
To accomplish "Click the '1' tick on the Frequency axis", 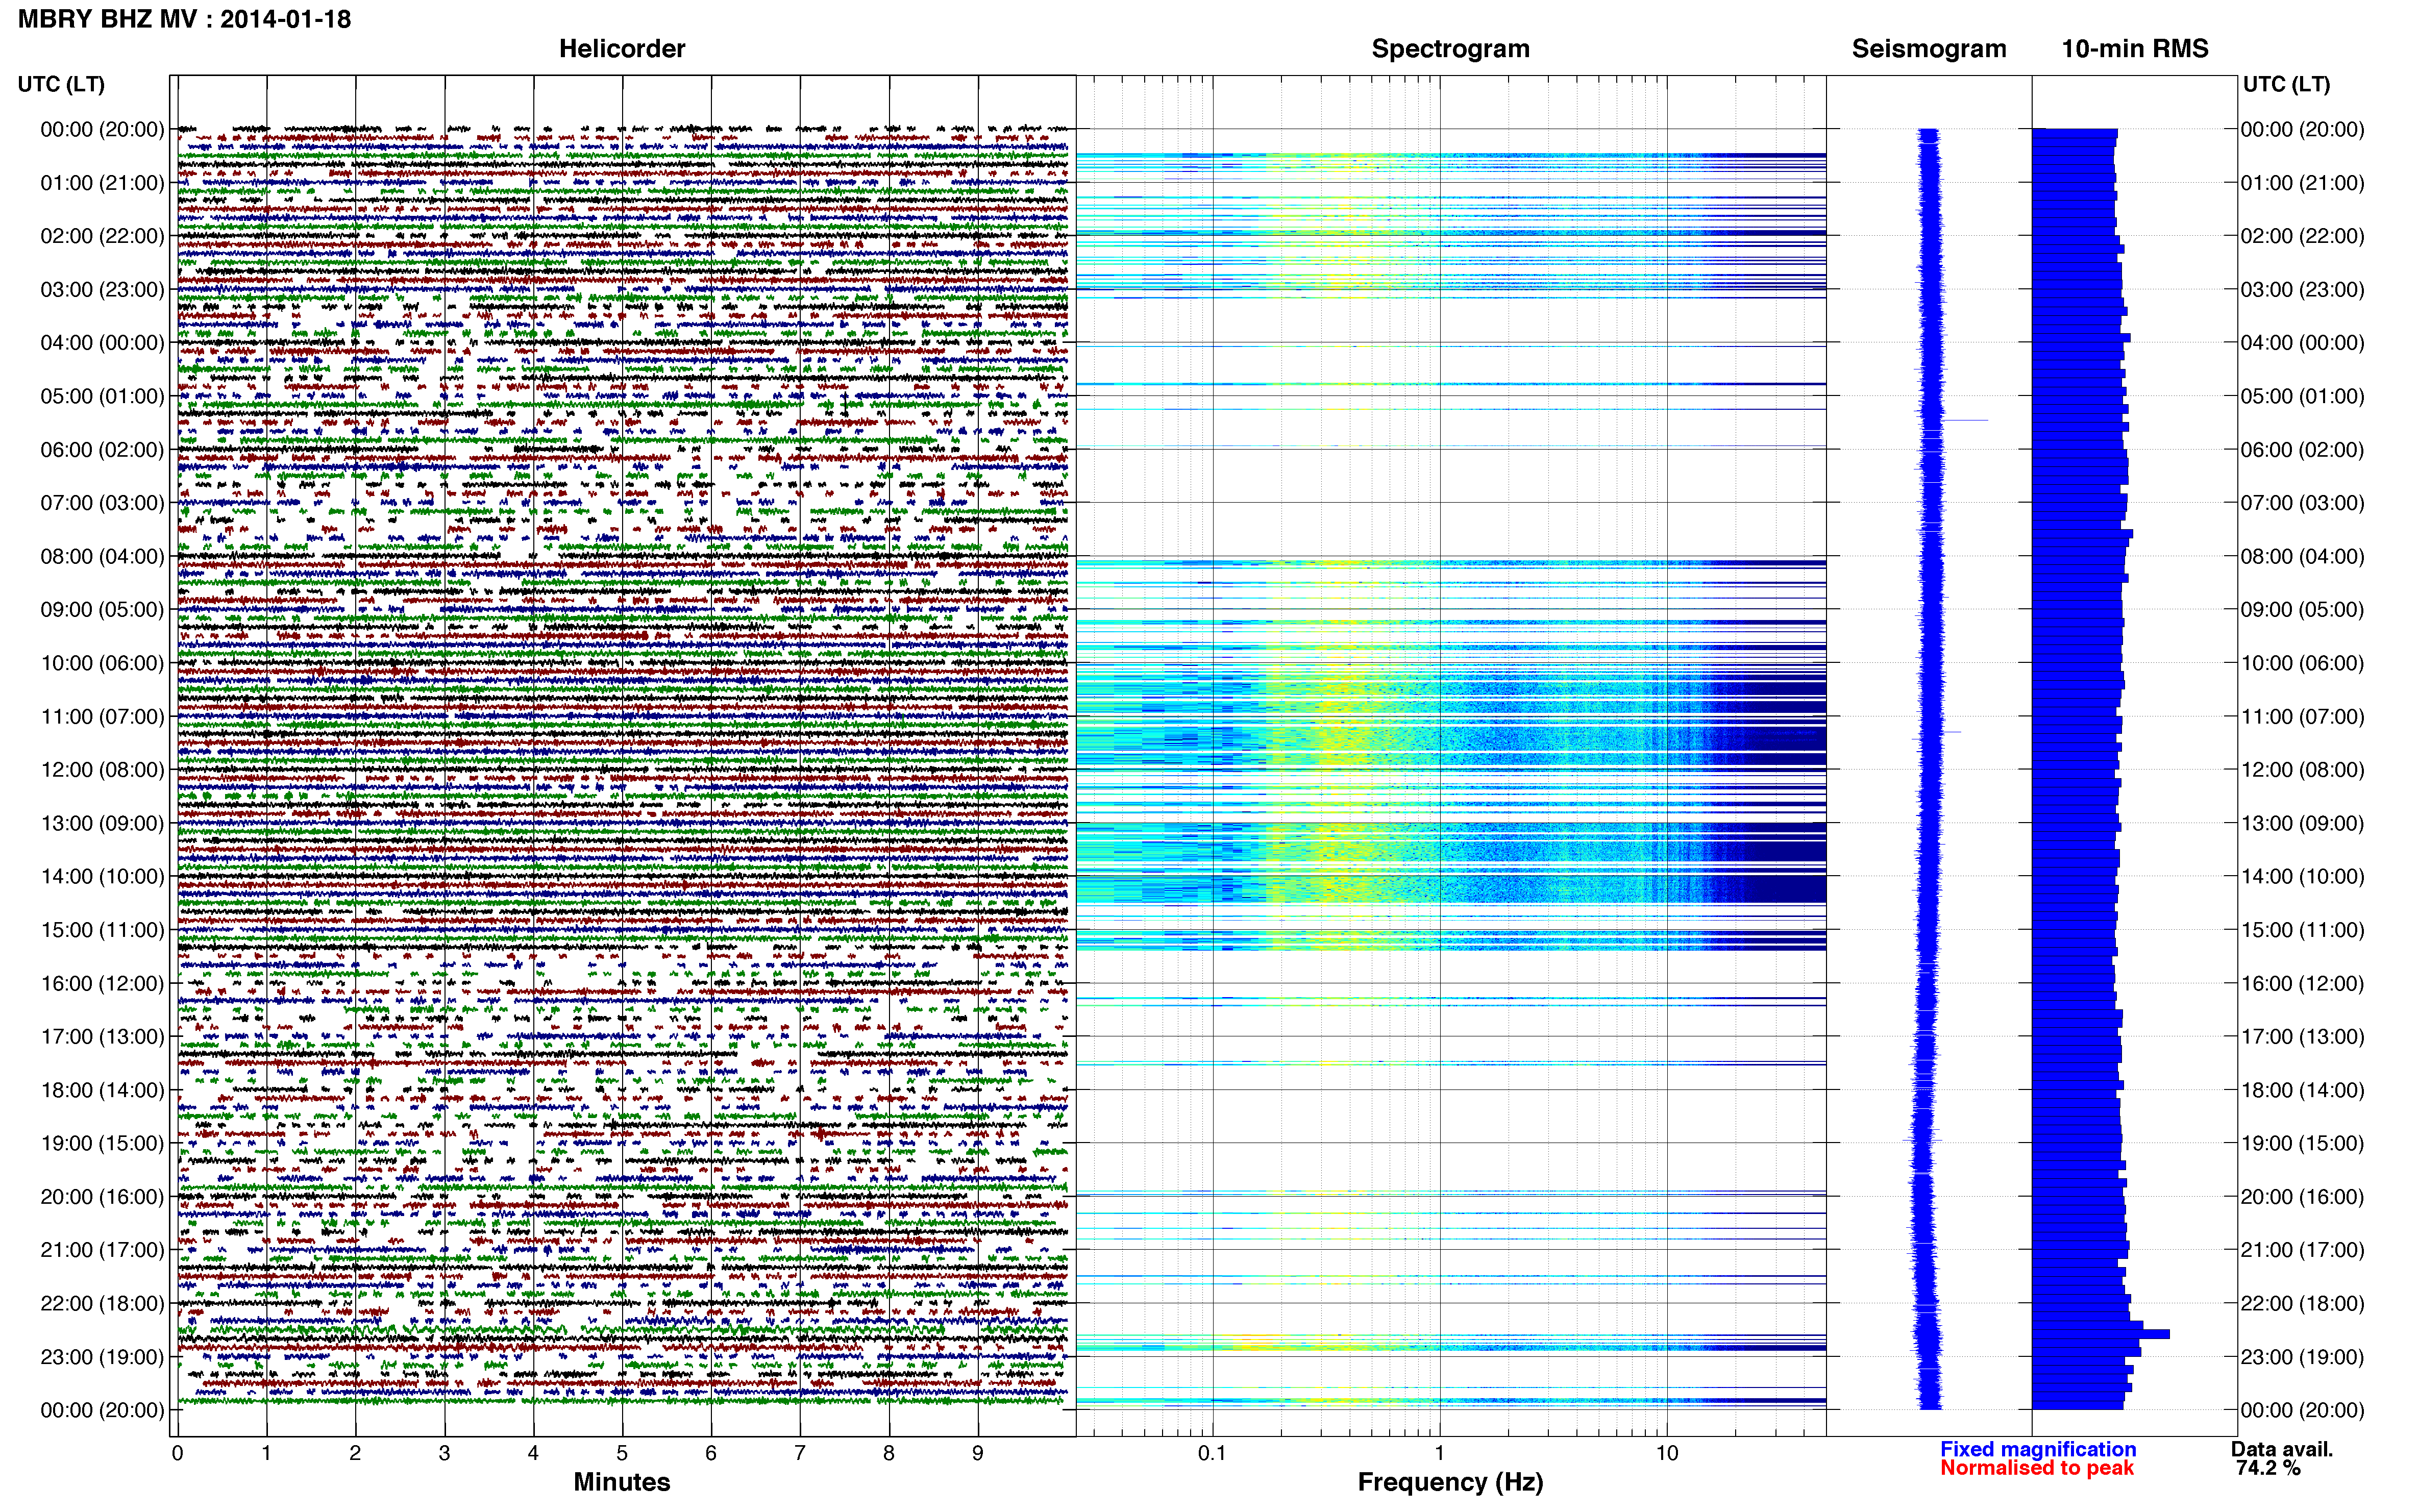I will [x=1439, y=1453].
